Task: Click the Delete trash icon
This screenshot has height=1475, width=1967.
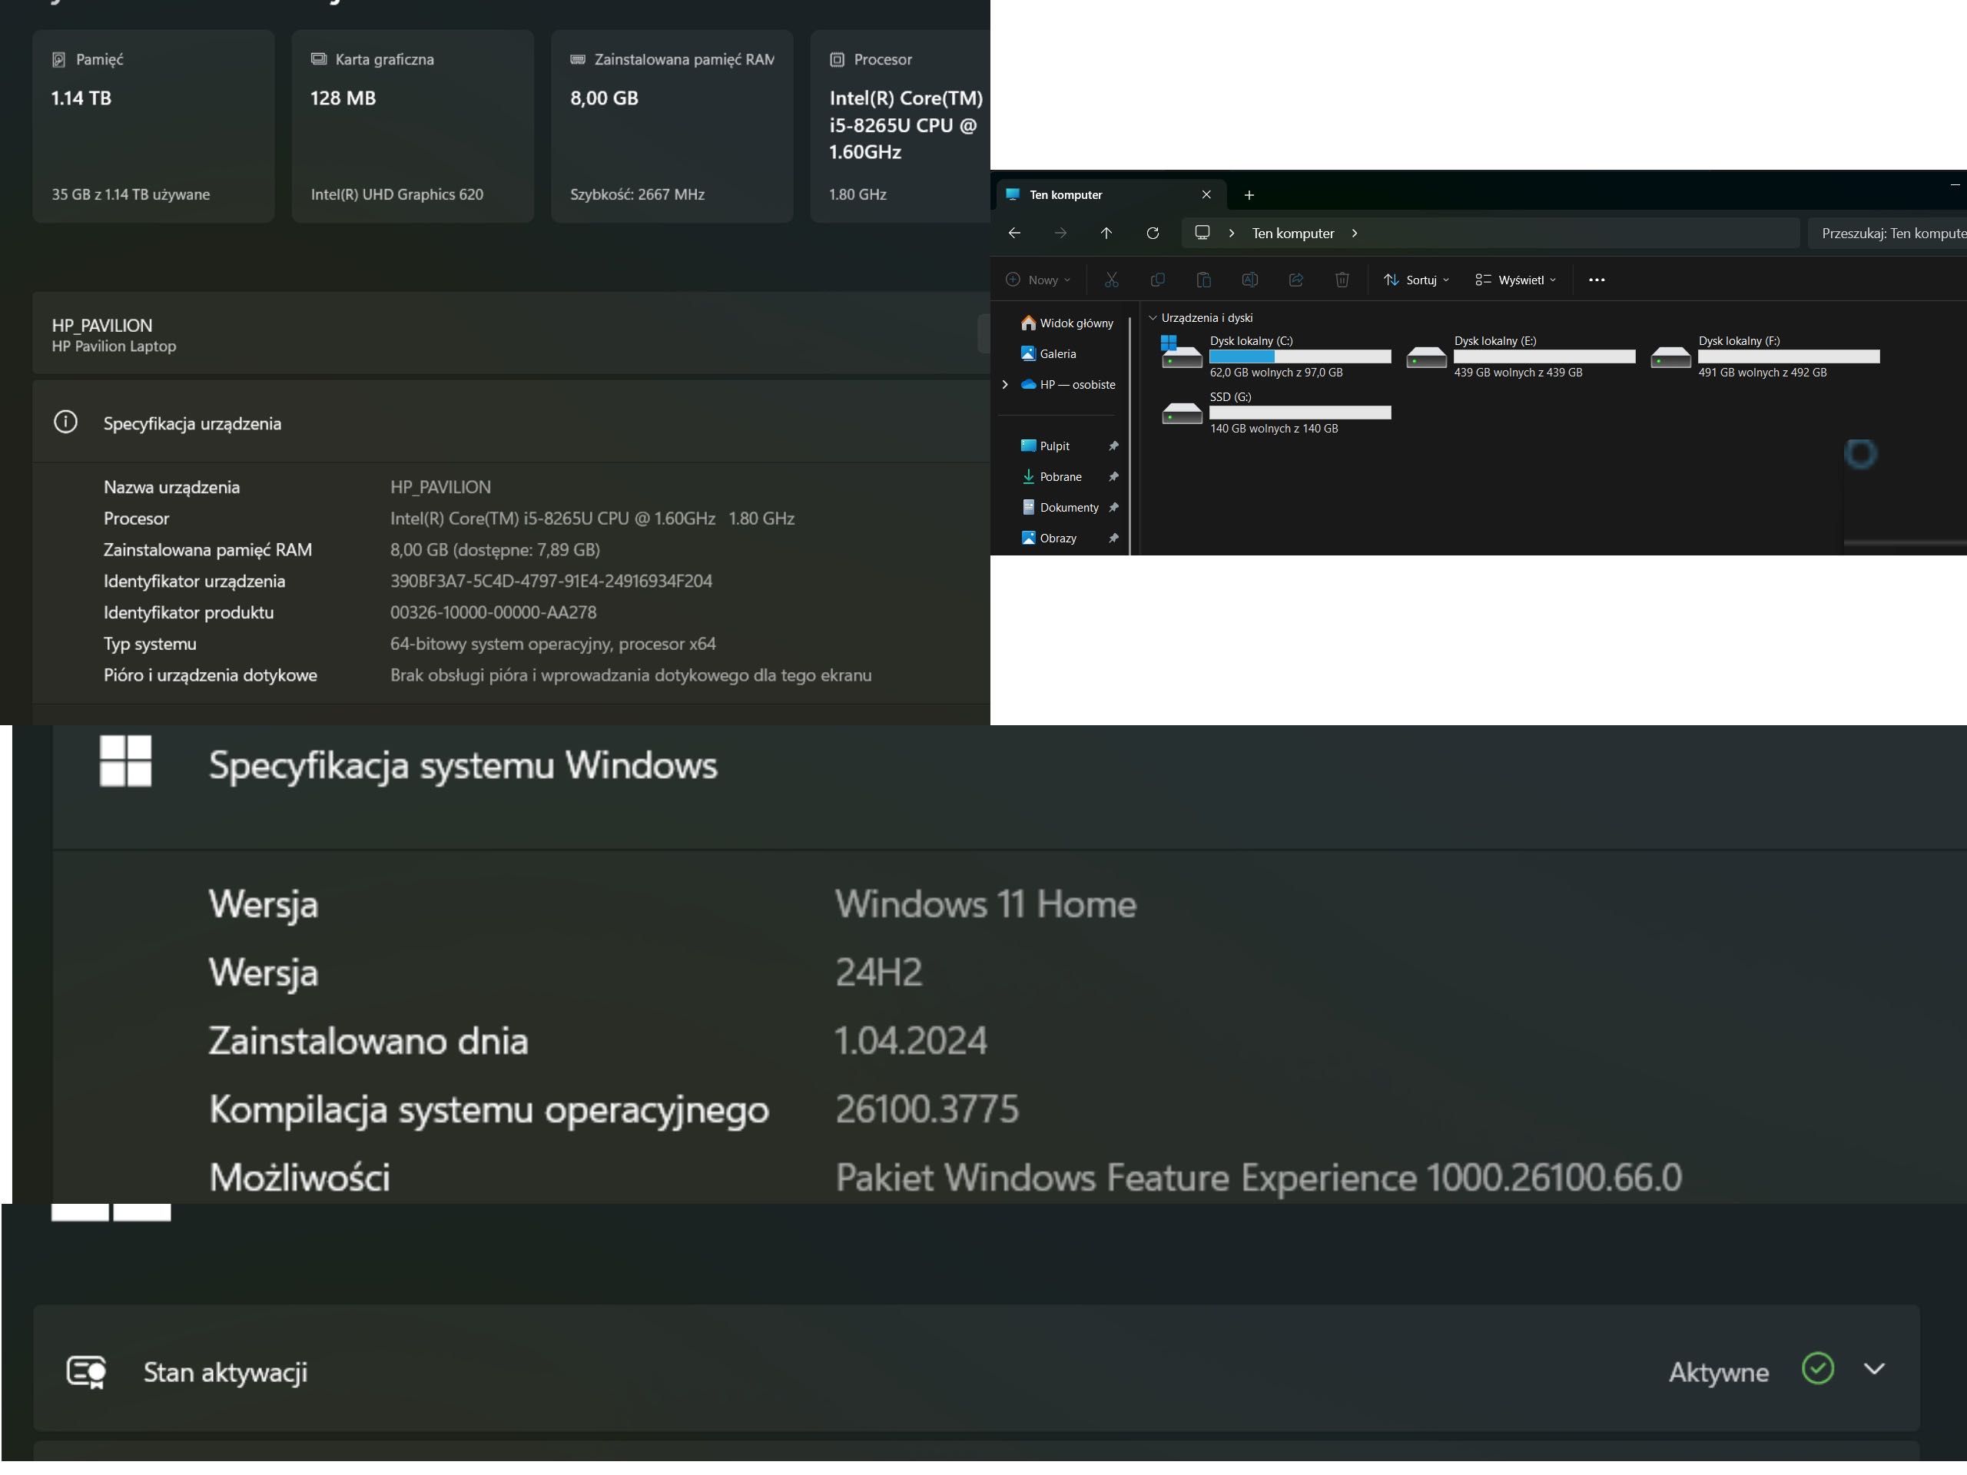Action: (x=1342, y=280)
